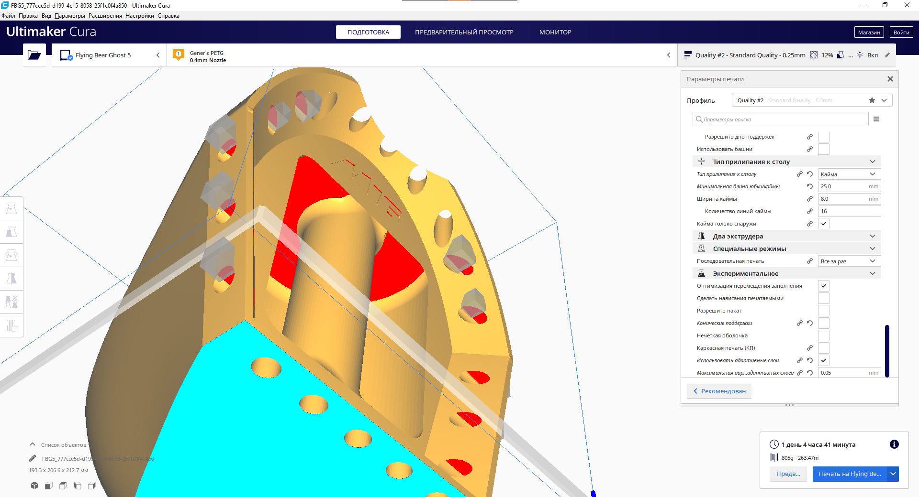Reset 'Минимальная длина юбки/каймы' value
Image resolution: width=919 pixels, height=497 pixels.
point(810,186)
